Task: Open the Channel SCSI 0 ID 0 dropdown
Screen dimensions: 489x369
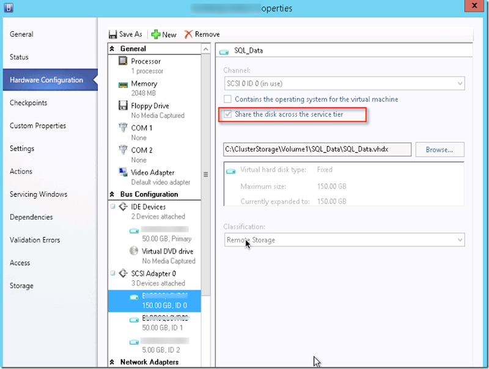Action: (344, 84)
